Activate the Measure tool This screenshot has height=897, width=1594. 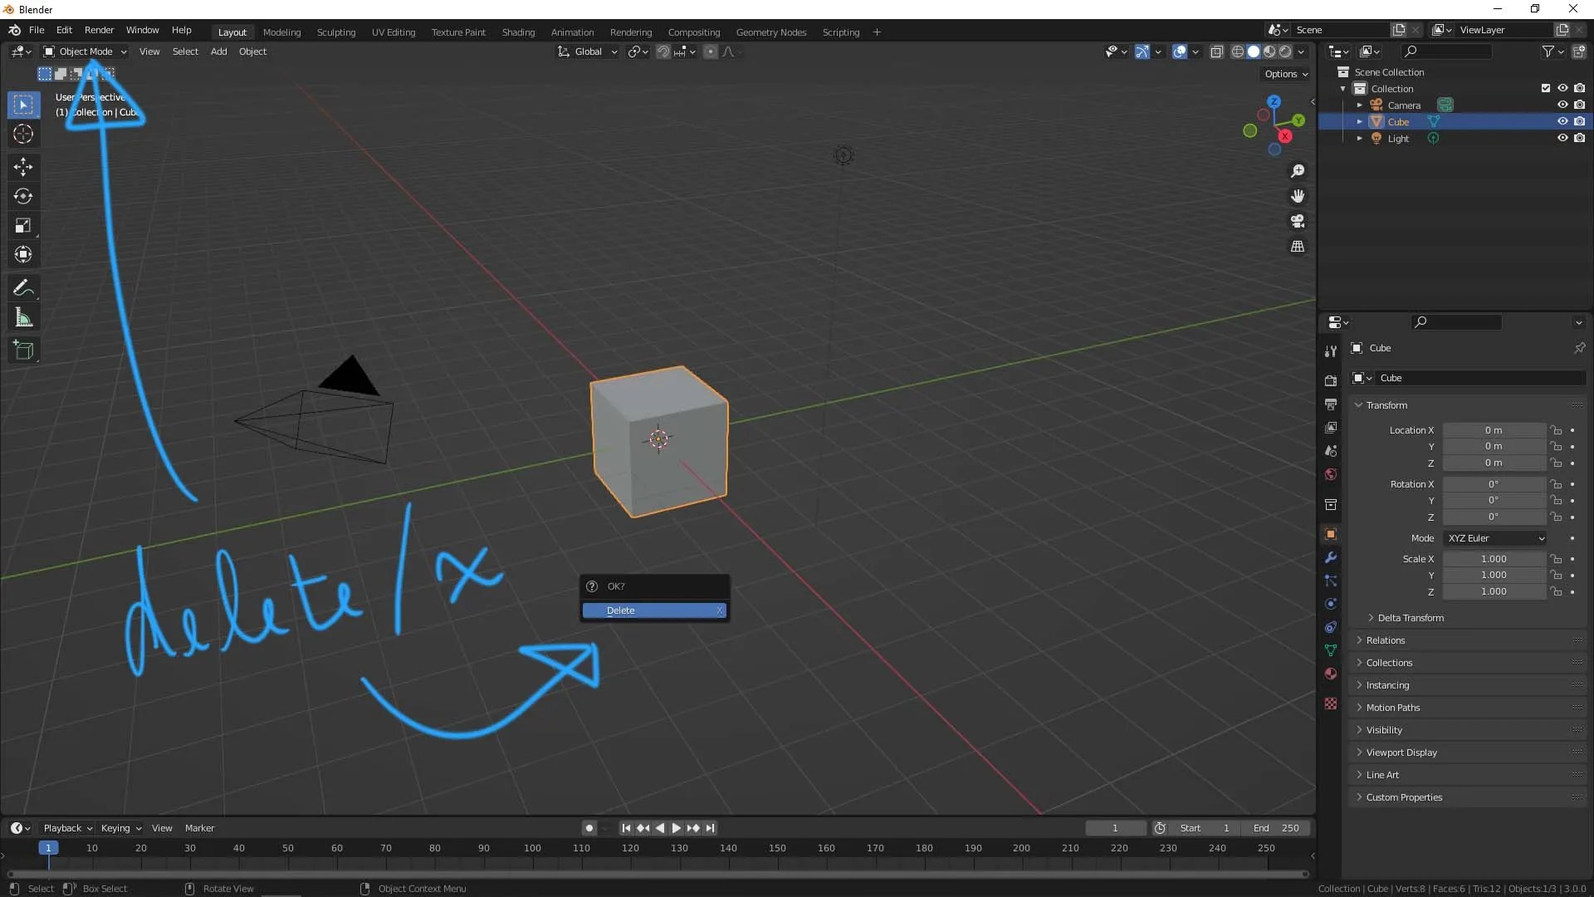click(x=22, y=316)
